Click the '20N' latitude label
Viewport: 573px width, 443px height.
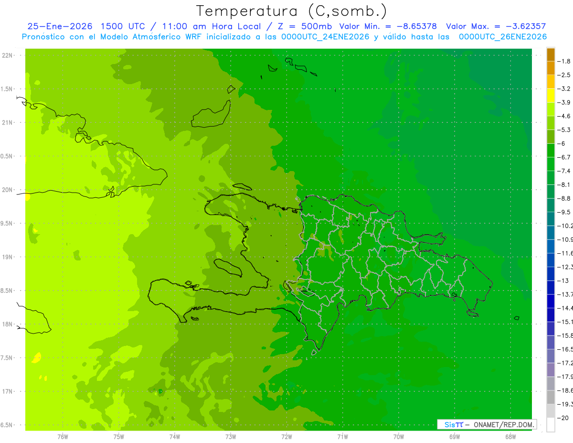coord(7,190)
